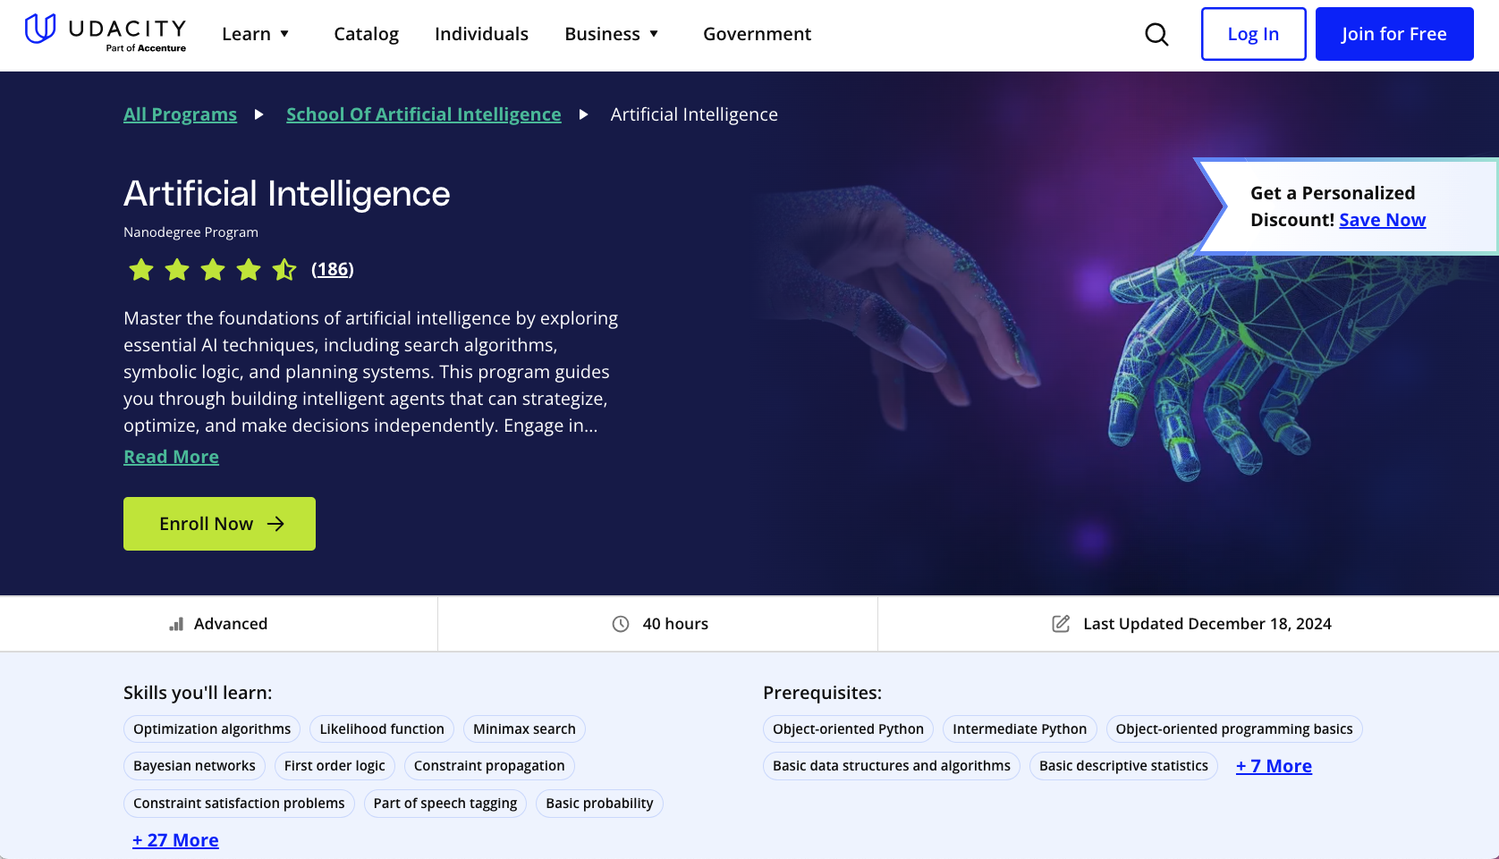Follow the School Of Artificial Intelligence breadcrumb
The image size is (1499, 859).
[423, 114]
